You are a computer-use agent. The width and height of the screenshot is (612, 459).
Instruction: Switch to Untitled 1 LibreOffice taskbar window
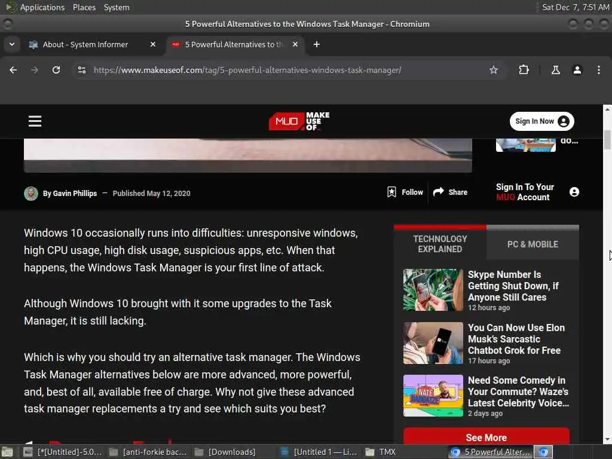[319, 452]
